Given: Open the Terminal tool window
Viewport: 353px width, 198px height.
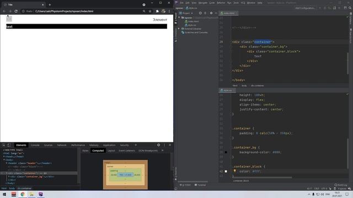Looking at the screenshot, I should point(200,185).
